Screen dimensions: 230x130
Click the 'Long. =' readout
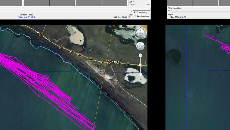[x=132, y=4]
